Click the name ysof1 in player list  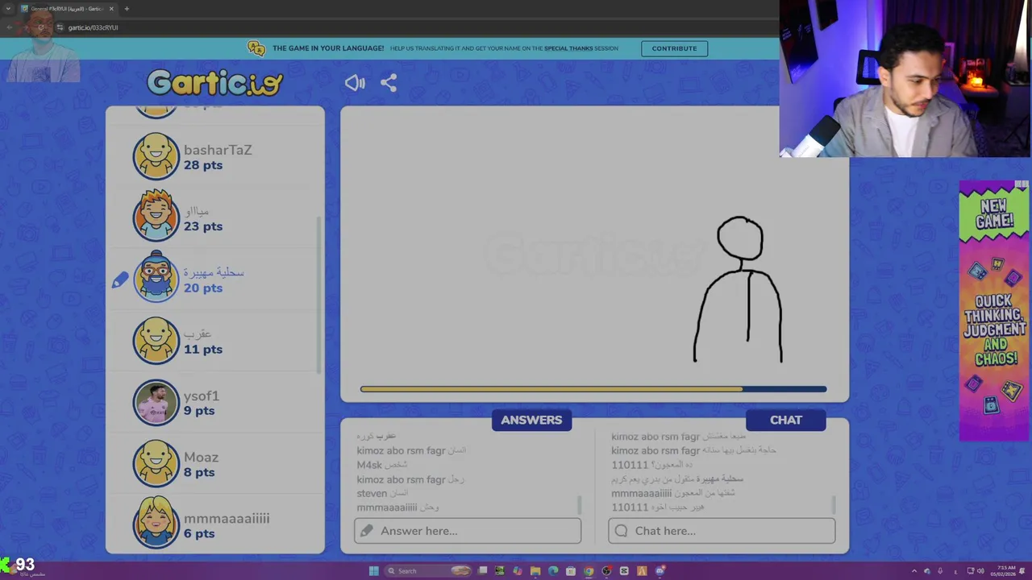(202, 396)
